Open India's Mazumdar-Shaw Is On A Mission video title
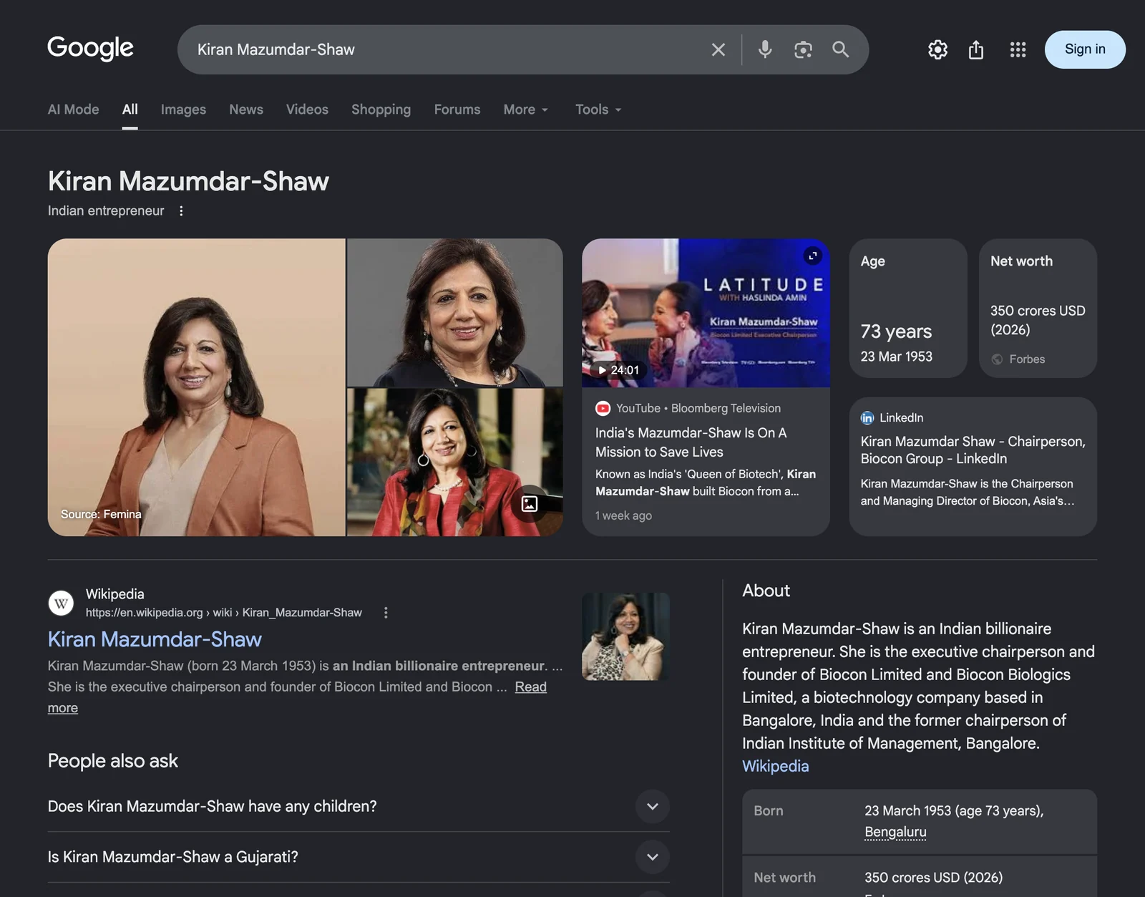The height and width of the screenshot is (897, 1145). pos(691,442)
